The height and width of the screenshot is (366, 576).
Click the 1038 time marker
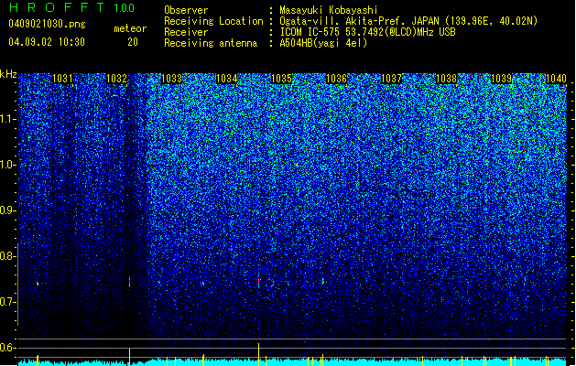point(446,79)
